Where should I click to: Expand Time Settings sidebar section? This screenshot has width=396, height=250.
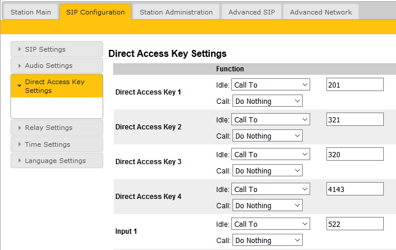point(56,144)
